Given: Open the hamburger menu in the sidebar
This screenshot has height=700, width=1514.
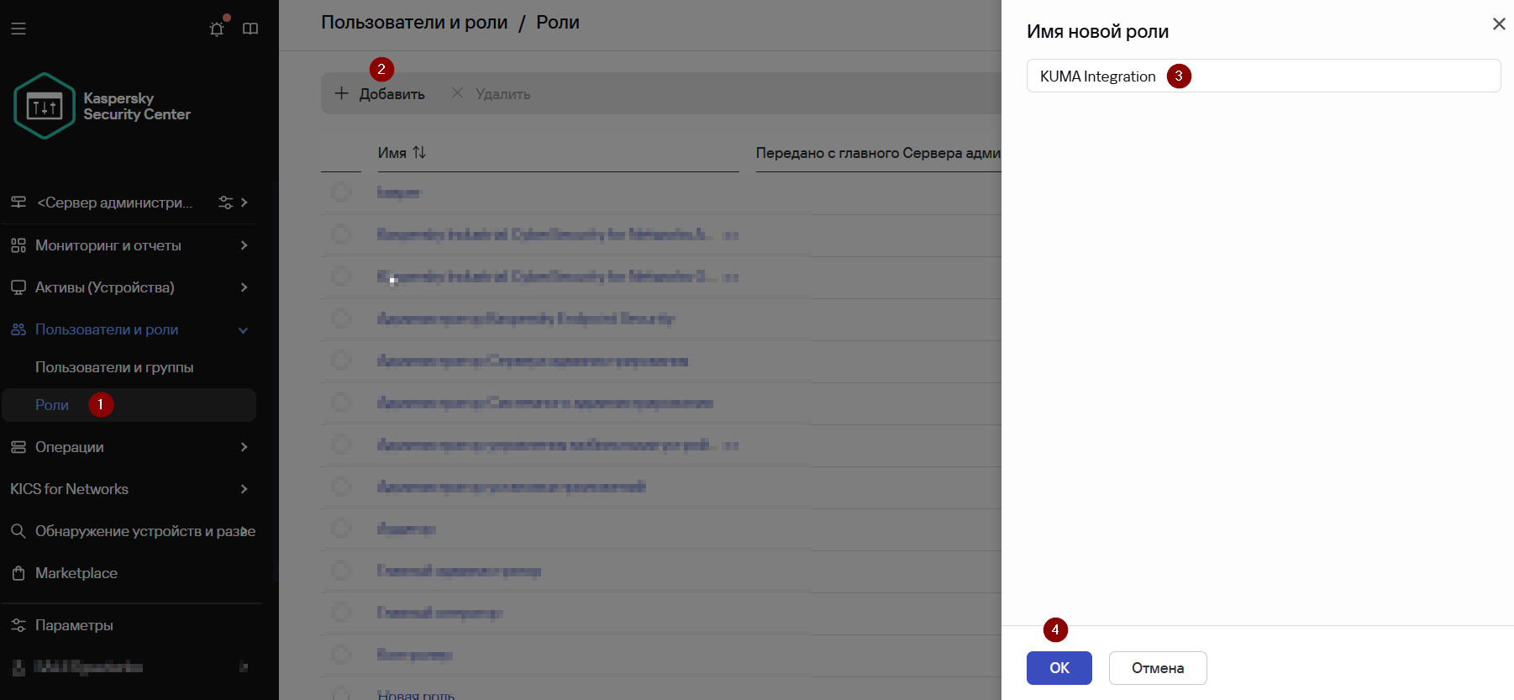Looking at the screenshot, I should (18, 29).
